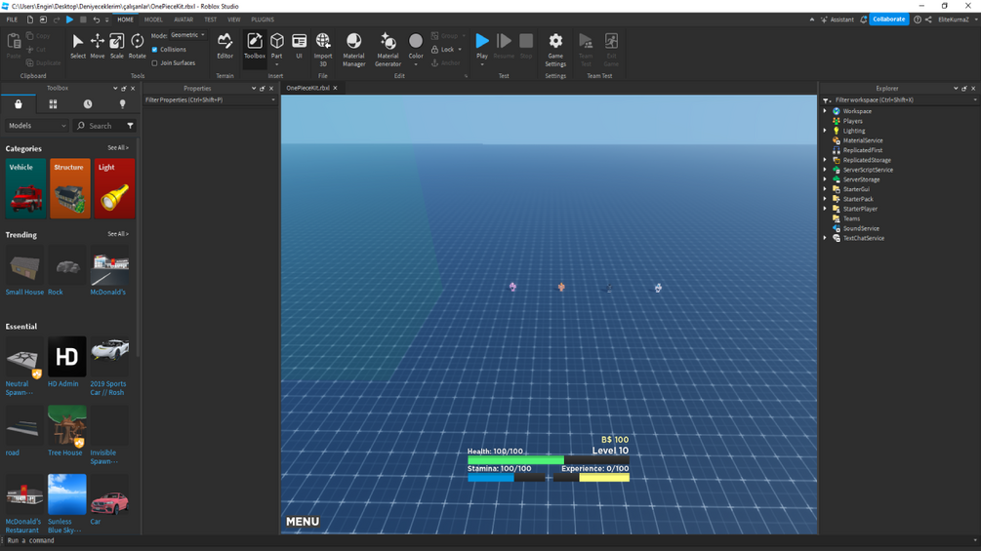Start Play test
This screenshot has width=981, height=551.
[x=482, y=46]
